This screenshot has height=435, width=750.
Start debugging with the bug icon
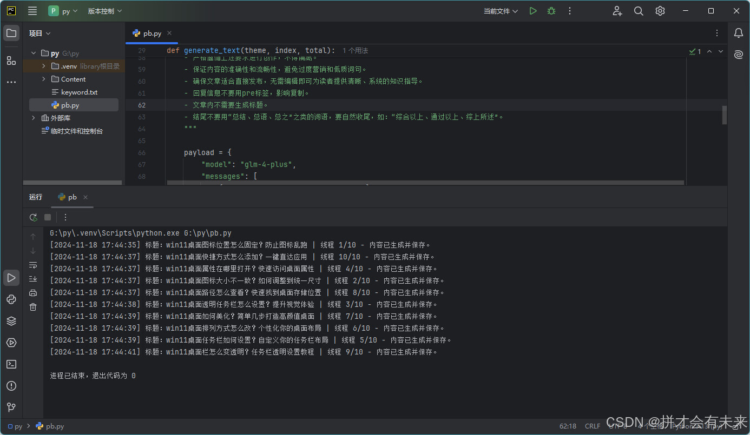[551, 11]
